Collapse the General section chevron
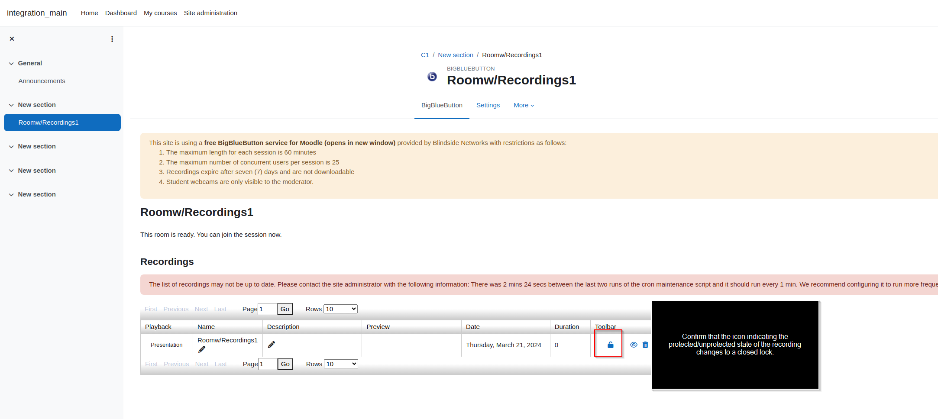 point(11,64)
